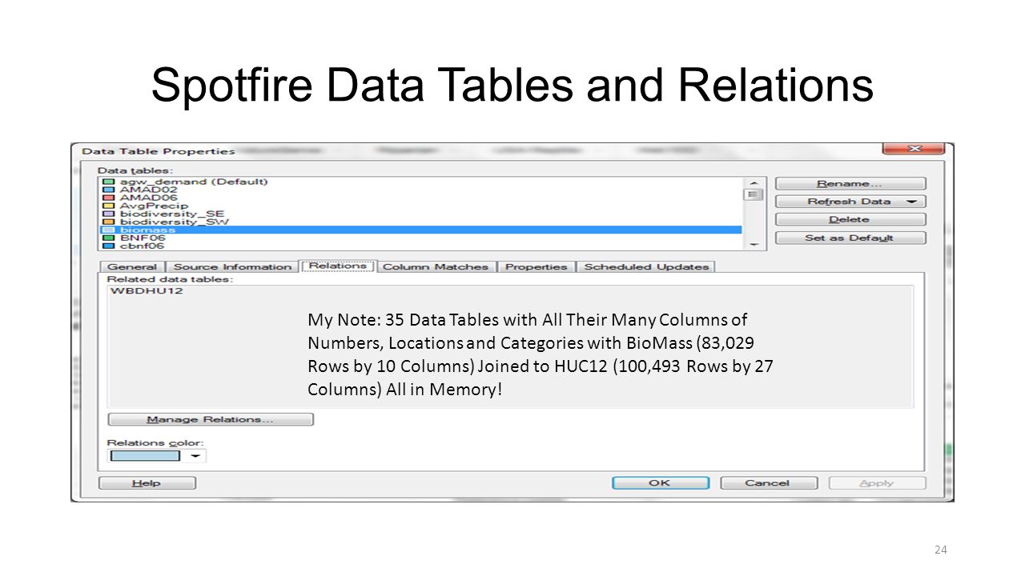The height and width of the screenshot is (576, 1025).
Task: Select cbnf06 data table
Action: coord(142,246)
